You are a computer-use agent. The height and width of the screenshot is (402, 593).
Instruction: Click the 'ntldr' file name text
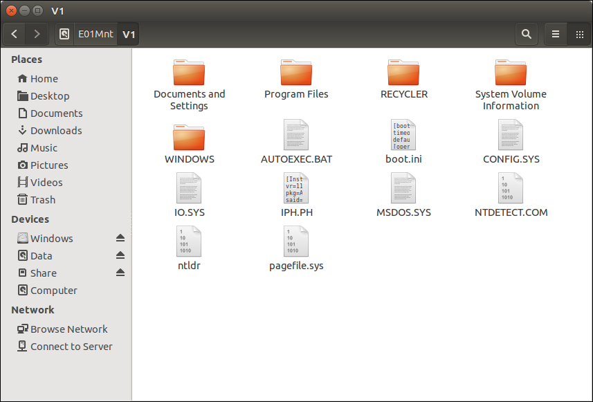pyautogui.click(x=189, y=266)
